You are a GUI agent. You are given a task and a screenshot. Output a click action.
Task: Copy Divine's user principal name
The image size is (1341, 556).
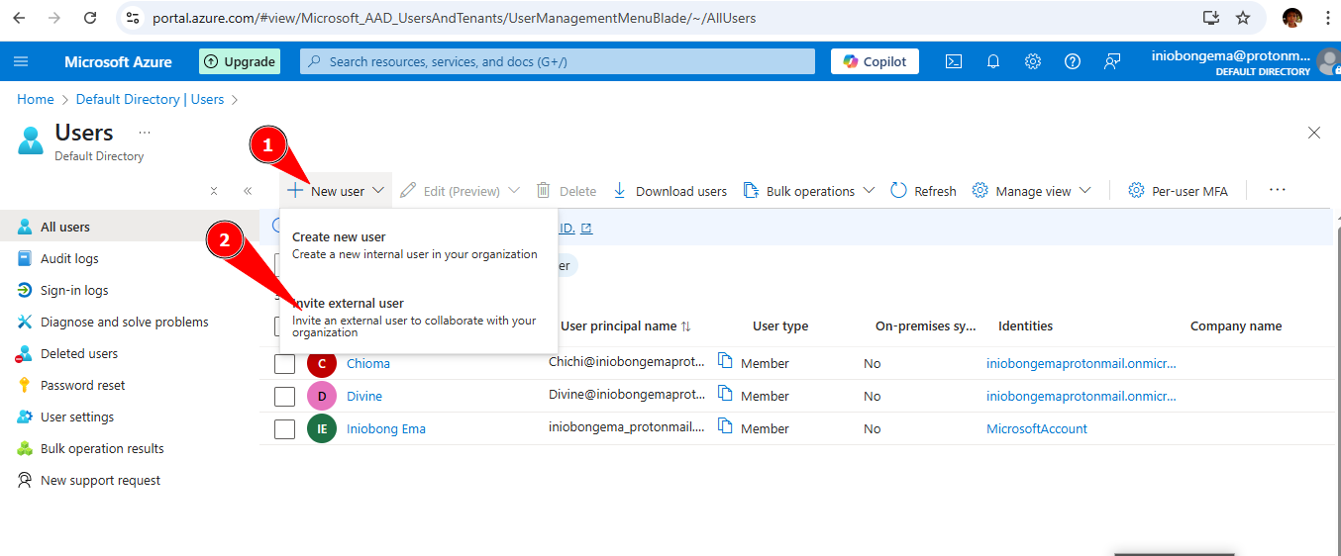coord(725,394)
